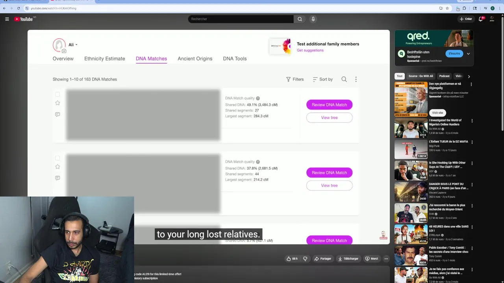Screen dimensions: 504x283
Task: Dislike the video with thumbs down
Action: tap(305, 259)
